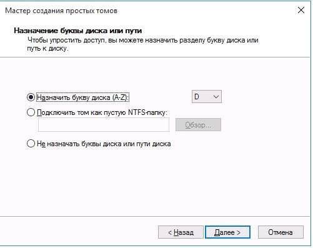Choose 'Подключить том как пустую NTFS-папку' option
Image resolution: width=313 pixels, height=248 pixels.
point(31,112)
